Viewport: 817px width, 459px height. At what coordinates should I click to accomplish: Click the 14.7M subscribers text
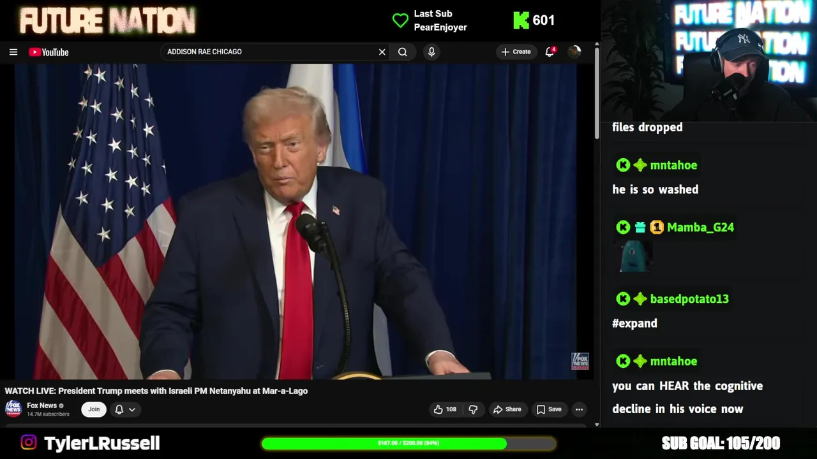click(x=48, y=414)
